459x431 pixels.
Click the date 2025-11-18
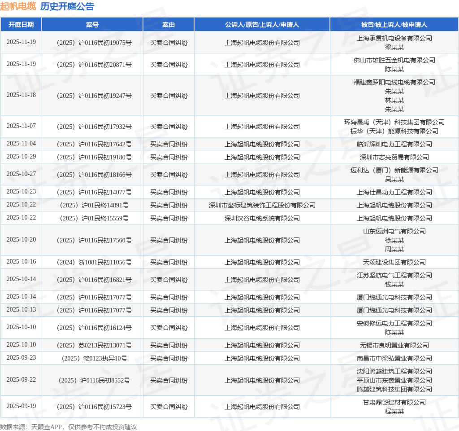(21, 95)
